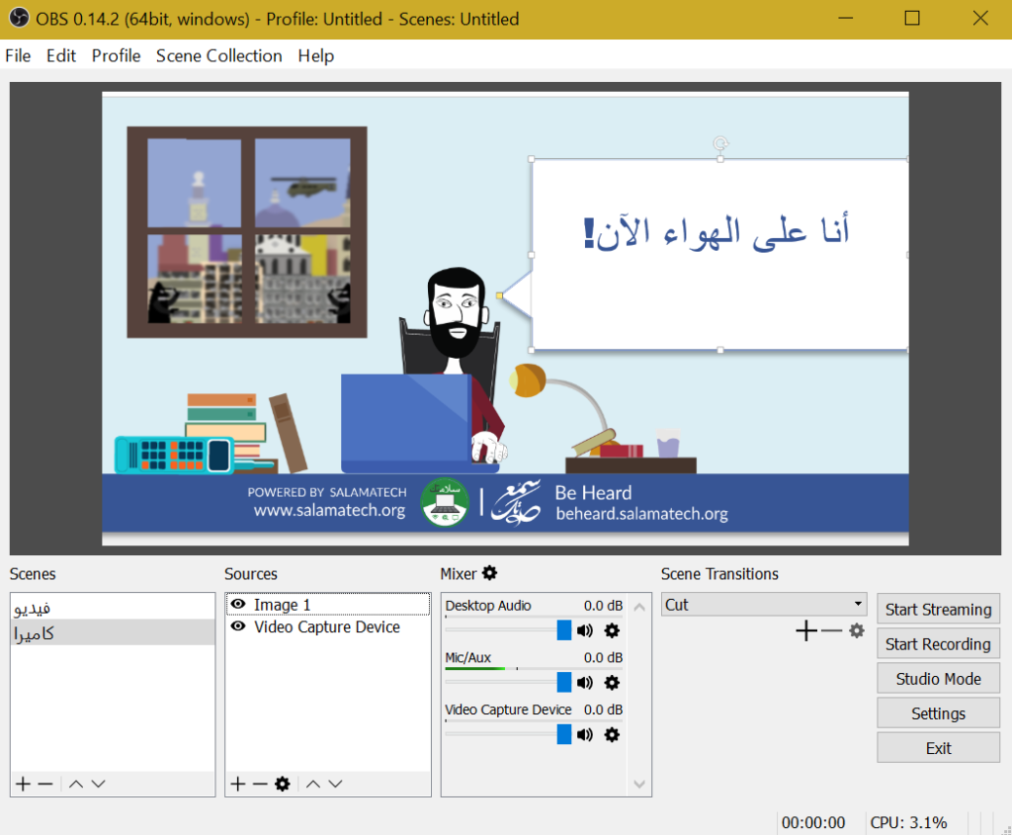Open Mixer settings gear beside Mixer title
Screen dimensions: 1012x835
pyautogui.click(x=490, y=573)
